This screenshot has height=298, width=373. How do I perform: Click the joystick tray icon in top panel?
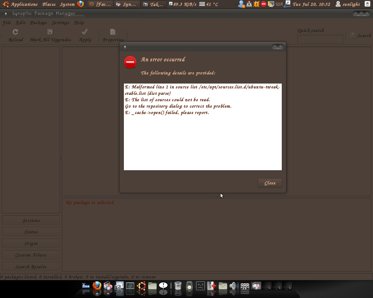point(249,4)
